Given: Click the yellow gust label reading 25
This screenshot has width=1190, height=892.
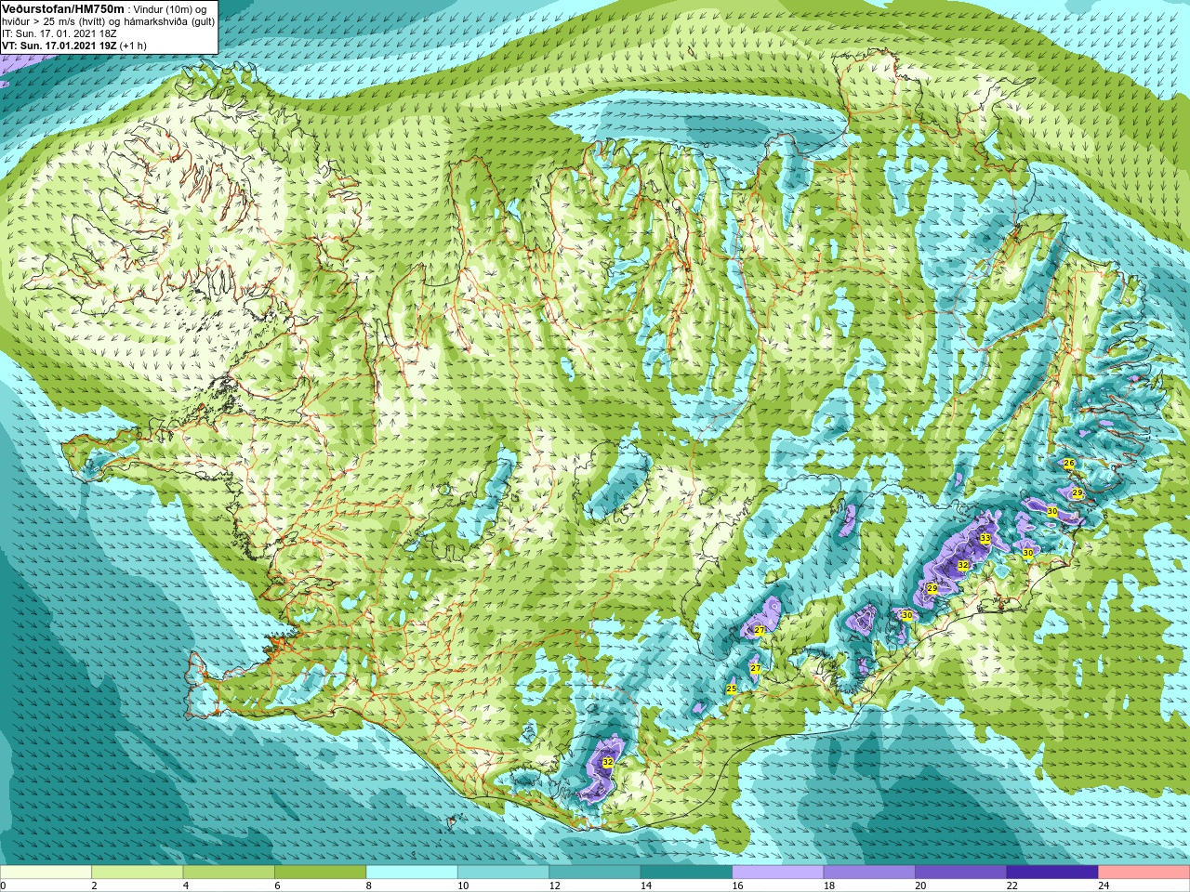Looking at the screenshot, I should (732, 689).
